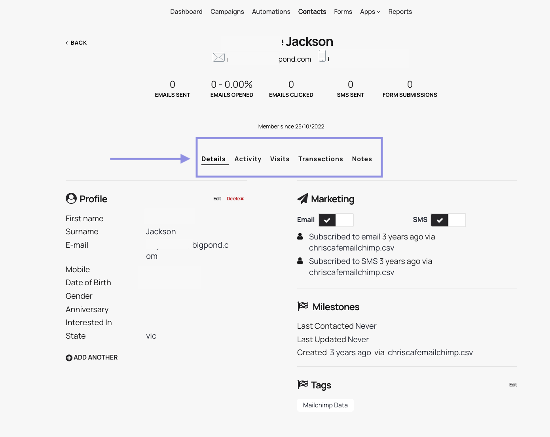
Task: Click the plus icon beside Add Another
Action: [69, 358]
